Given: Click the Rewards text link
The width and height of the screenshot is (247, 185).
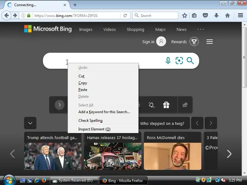Looking at the screenshot, I should [179, 42].
